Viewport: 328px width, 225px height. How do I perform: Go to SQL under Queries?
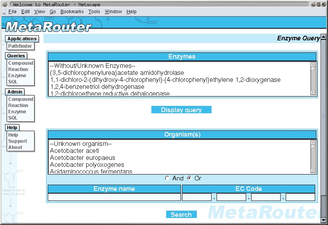click(13, 82)
